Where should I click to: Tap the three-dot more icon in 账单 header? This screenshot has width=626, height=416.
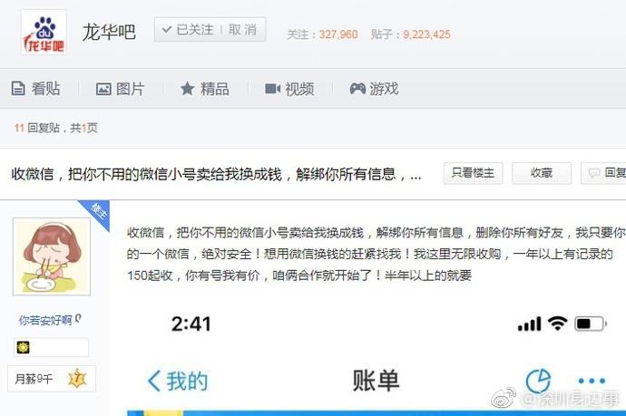[592, 381]
